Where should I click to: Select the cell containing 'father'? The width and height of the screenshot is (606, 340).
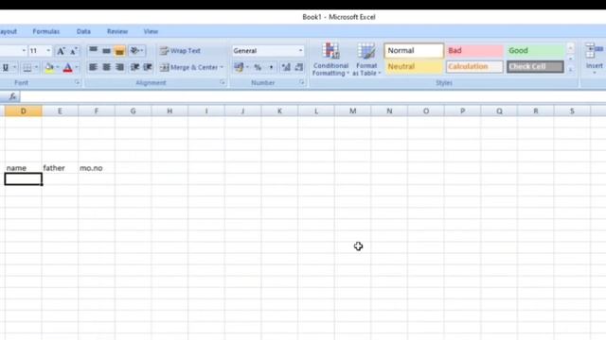tap(60, 168)
